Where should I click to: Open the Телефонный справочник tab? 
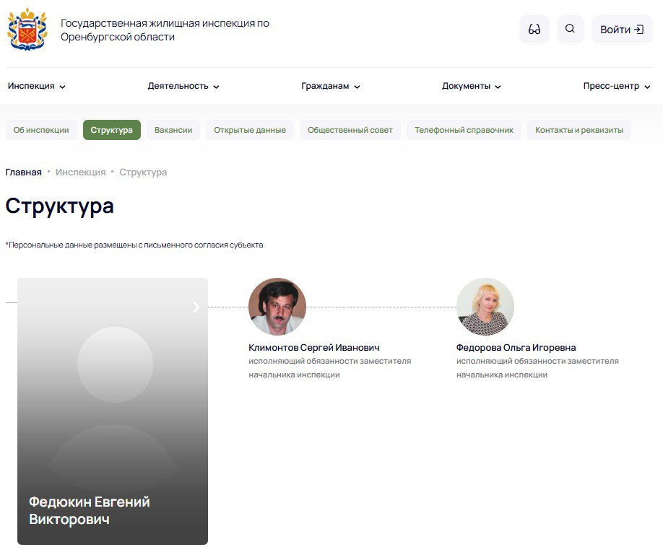coord(464,130)
